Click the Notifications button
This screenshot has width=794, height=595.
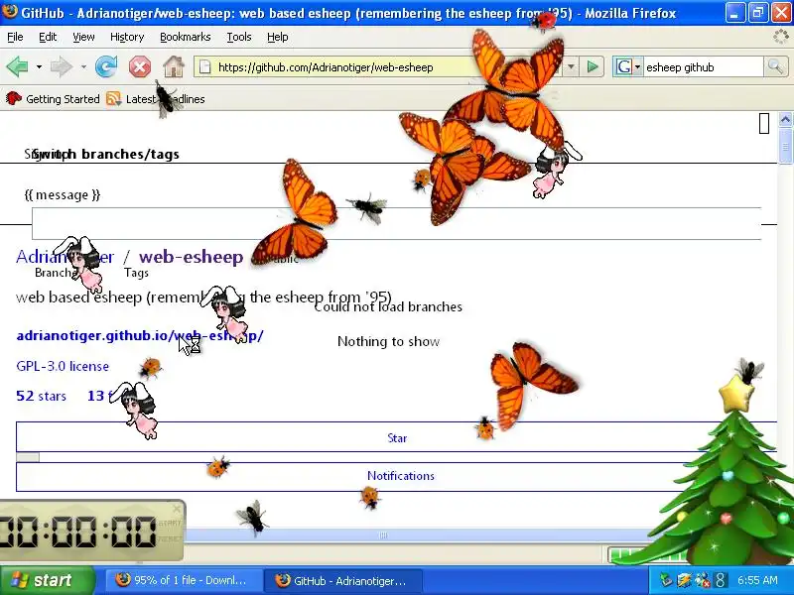401,476
